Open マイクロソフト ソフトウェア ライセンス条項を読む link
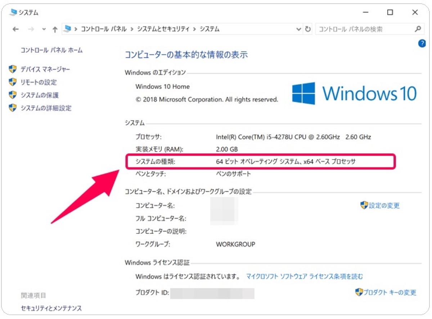Image resolution: width=432 pixels, height=319 pixels. pos(305,277)
